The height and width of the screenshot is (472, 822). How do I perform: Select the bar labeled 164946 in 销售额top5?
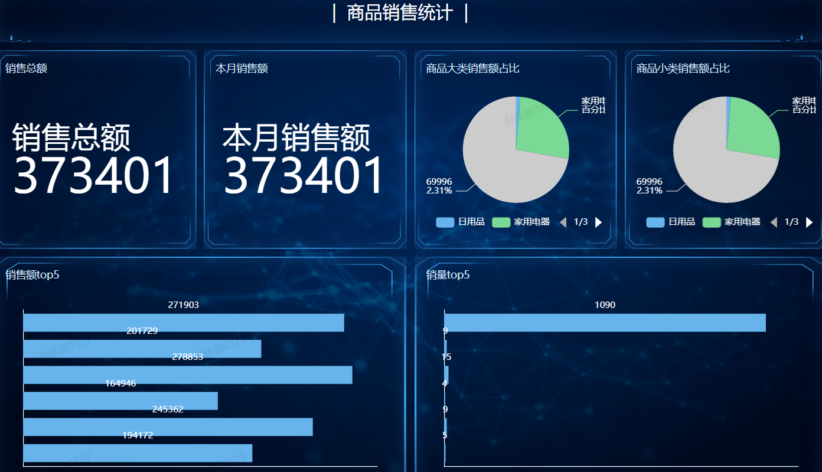pyautogui.click(x=120, y=401)
